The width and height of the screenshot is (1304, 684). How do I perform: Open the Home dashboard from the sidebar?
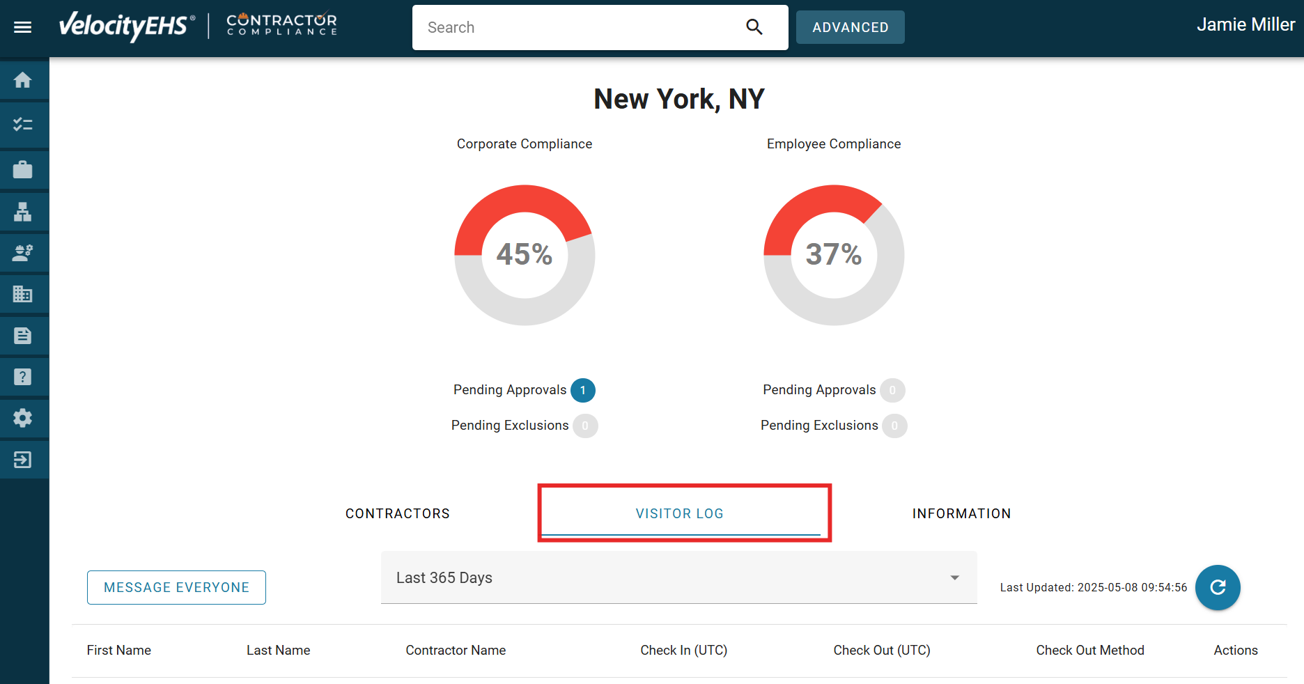tap(23, 79)
